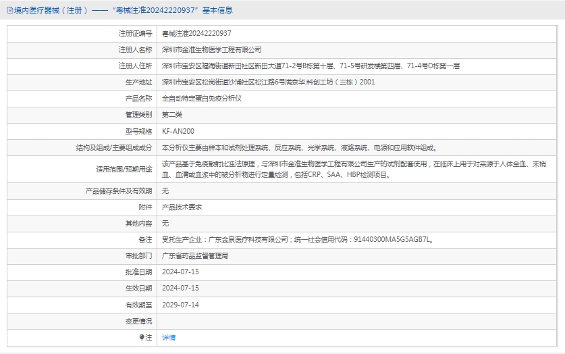This screenshot has width=565, height=354.
Task: Click the 批准日期 value 2024-07-15
Action: point(181,272)
